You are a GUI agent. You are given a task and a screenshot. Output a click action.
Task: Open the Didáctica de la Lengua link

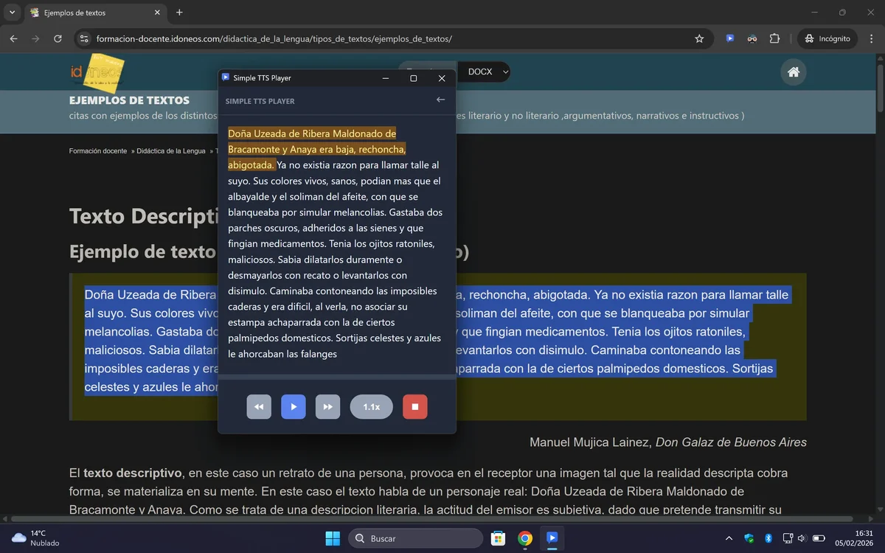(171, 150)
